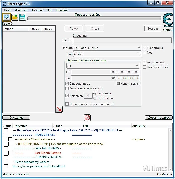
Task: Open the Помощь menu
Action: click(x=62, y=10)
